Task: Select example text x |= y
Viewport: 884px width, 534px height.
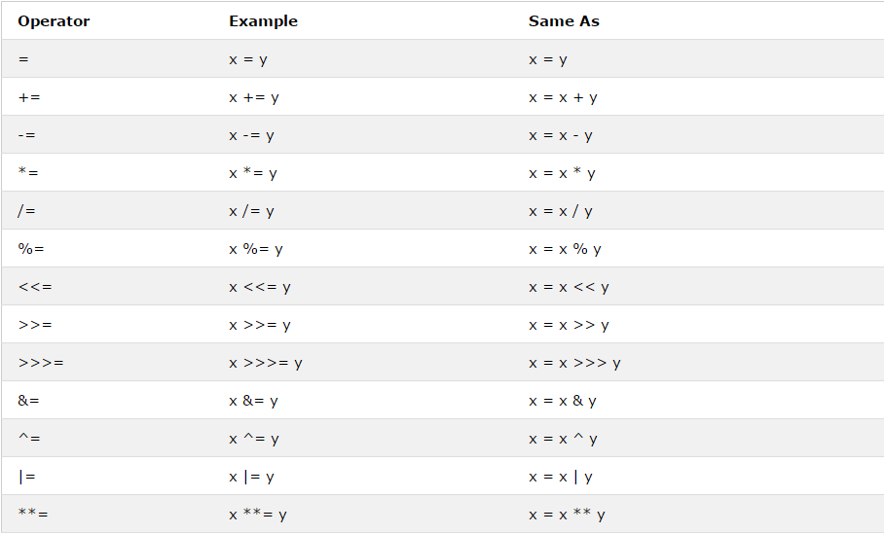Action: tap(251, 478)
